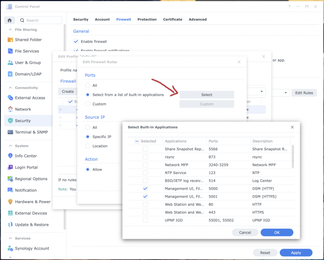Image resolution: width=324 pixels, height=260 pixels.
Task: Open Update & Restore icon
Action: coord(10,224)
